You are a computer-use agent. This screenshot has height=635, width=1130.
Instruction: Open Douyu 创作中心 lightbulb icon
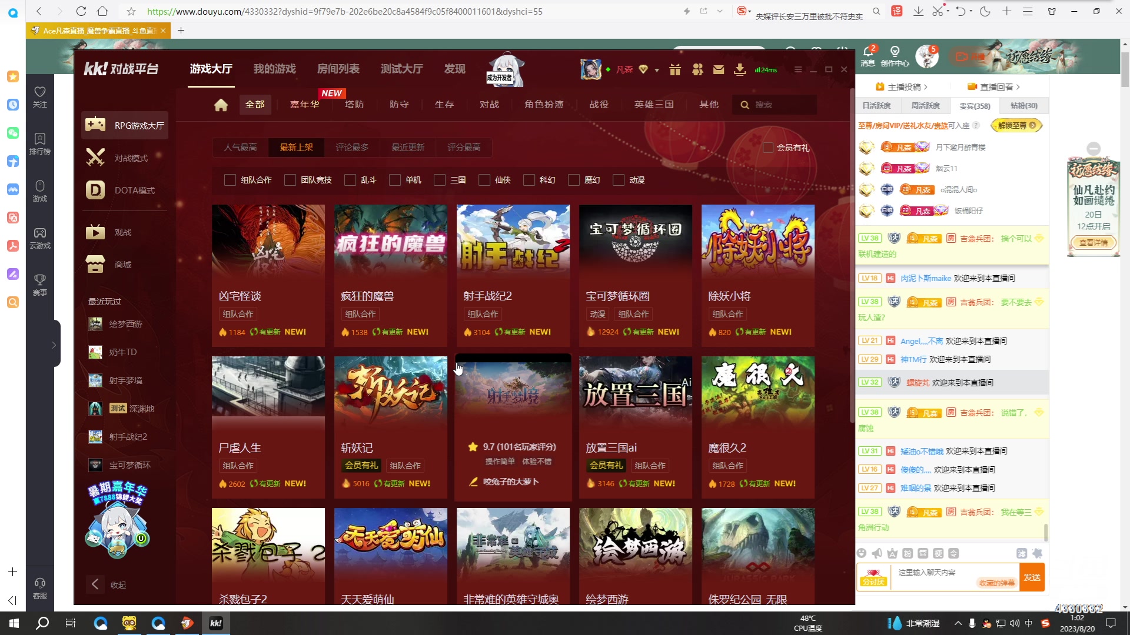(895, 57)
